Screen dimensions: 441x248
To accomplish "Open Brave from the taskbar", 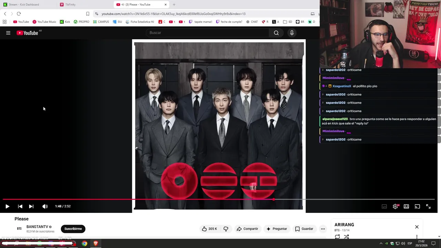I will 96,244.
